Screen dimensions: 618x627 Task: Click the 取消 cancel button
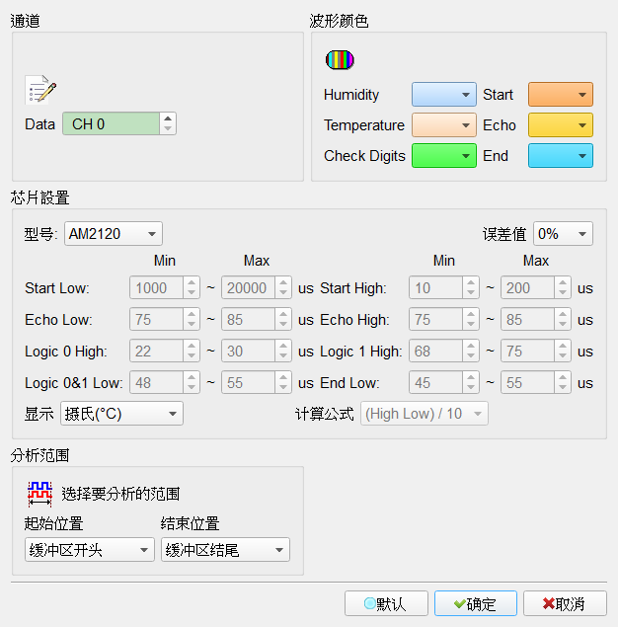point(565,603)
